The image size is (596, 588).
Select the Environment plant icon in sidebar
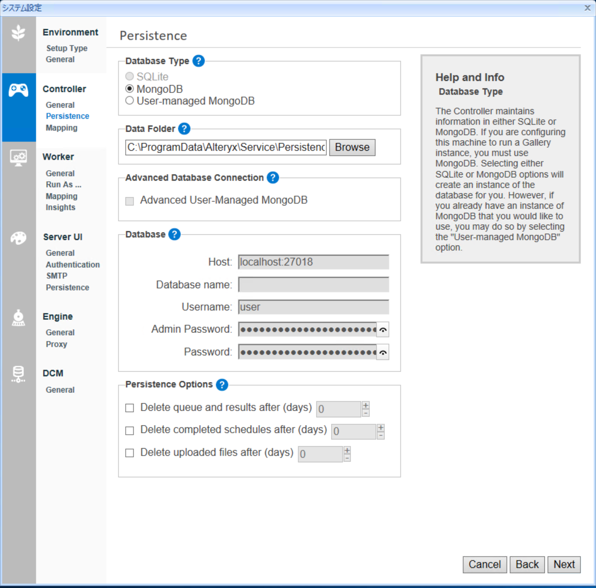point(18,33)
